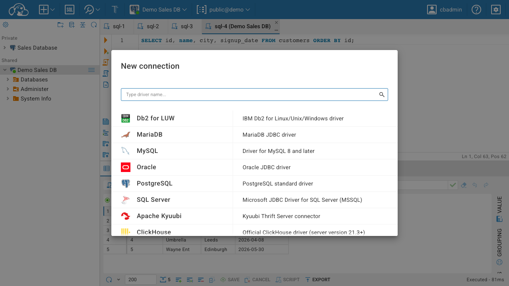
Task: Choose the Db2 for LUW driver
Action: tap(254, 118)
